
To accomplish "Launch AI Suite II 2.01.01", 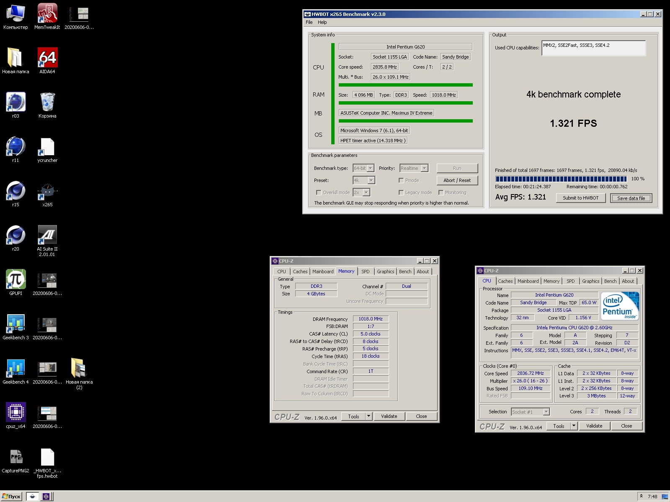I will [47, 241].
